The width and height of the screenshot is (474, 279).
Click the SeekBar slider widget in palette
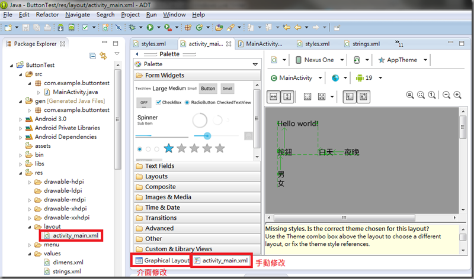pyautogui.click(x=216, y=136)
